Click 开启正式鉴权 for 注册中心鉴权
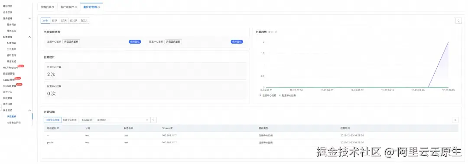This screenshot has width=468, height=164. 71,41
